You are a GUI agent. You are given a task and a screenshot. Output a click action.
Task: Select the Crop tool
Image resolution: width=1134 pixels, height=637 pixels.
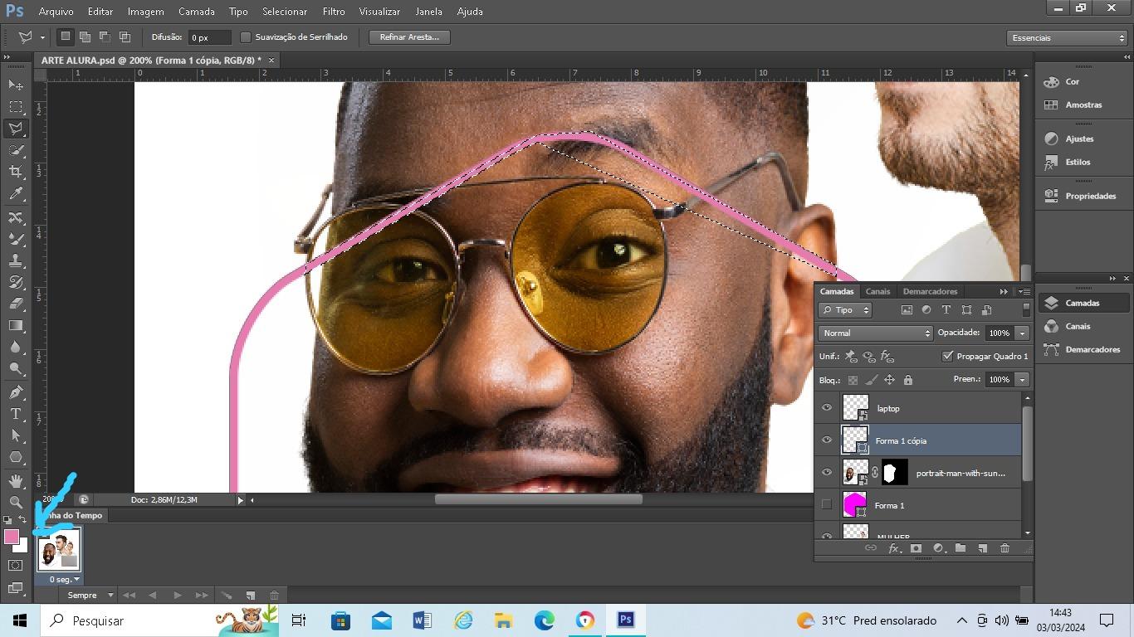tap(16, 172)
